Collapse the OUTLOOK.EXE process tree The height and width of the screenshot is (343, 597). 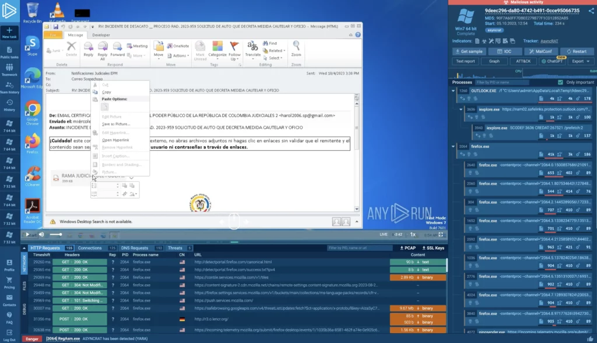click(x=454, y=91)
